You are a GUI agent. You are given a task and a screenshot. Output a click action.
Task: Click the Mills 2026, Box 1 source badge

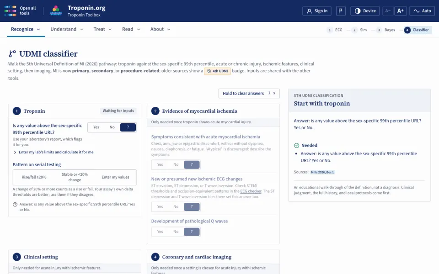click(322, 172)
